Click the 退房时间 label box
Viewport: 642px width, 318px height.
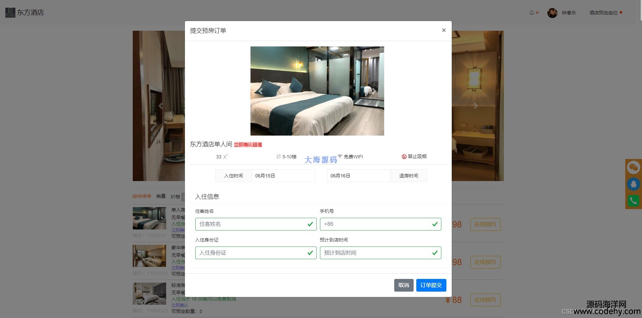409,176
